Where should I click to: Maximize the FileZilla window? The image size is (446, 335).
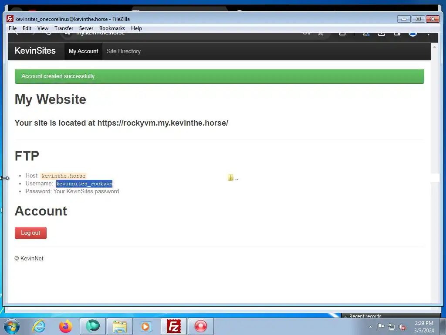pyautogui.click(x=418, y=19)
